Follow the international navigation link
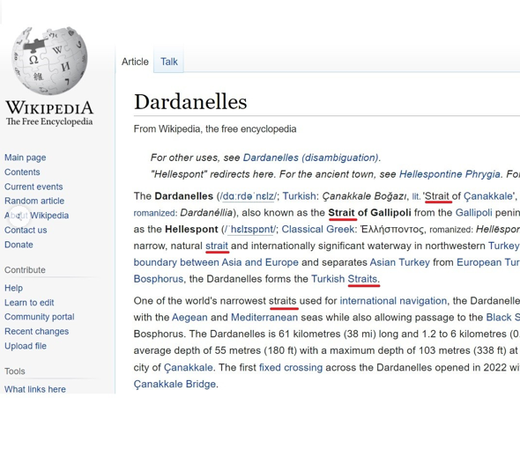Screen dimensions: 520x470 click(x=393, y=301)
